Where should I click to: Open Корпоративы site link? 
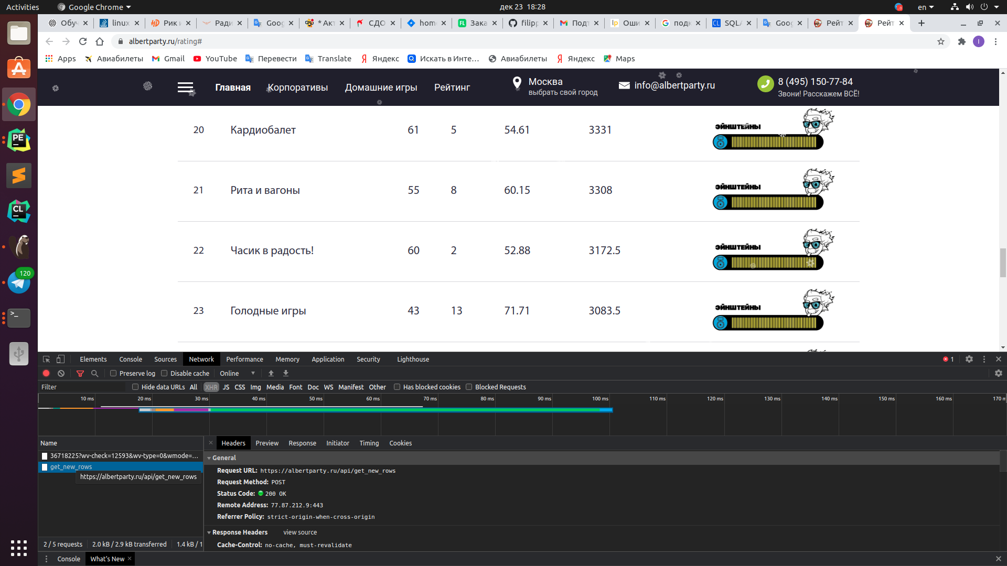pos(298,88)
